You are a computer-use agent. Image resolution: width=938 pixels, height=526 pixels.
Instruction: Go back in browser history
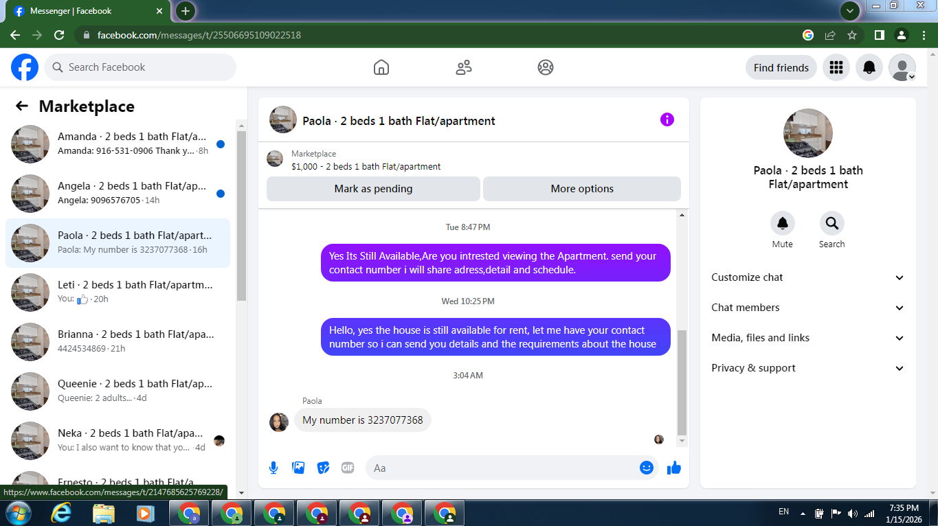click(x=15, y=35)
